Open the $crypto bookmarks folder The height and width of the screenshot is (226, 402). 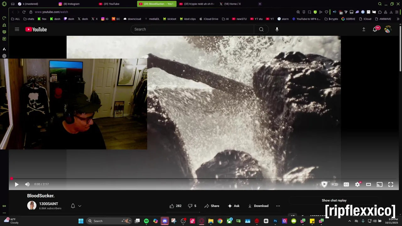tap(331, 19)
